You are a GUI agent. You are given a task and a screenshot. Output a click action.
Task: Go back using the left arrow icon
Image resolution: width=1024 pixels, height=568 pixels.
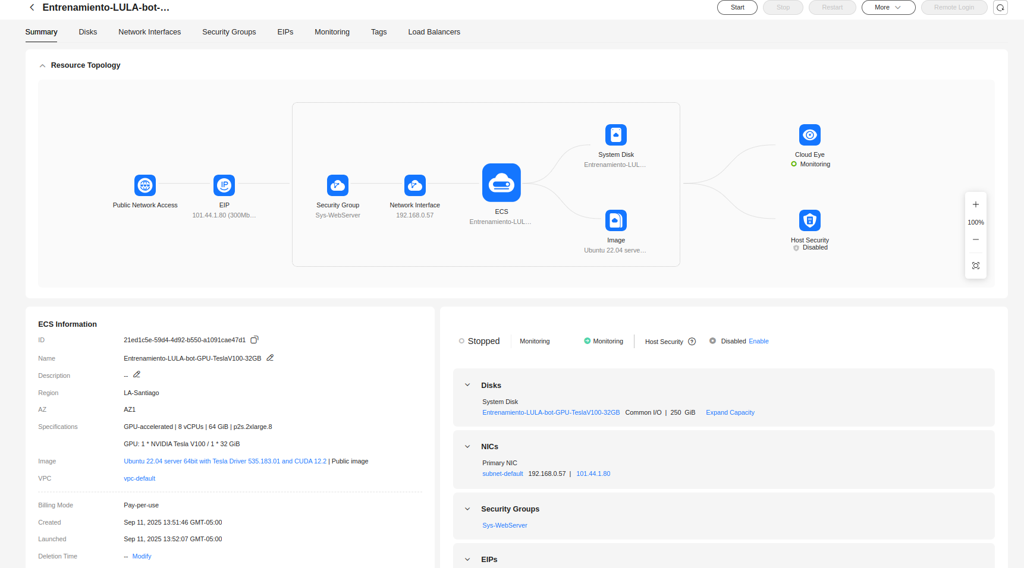point(32,8)
